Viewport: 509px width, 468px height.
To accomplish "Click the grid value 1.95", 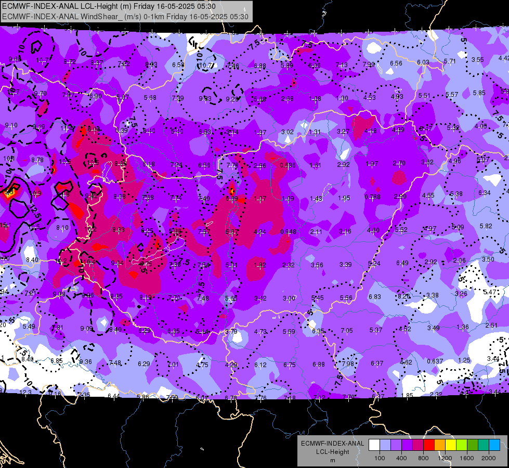I will (x=344, y=198).
